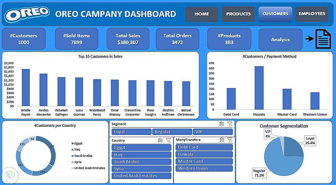Filter payment by Hawala
336x185 pixels.
click(204, 154)
